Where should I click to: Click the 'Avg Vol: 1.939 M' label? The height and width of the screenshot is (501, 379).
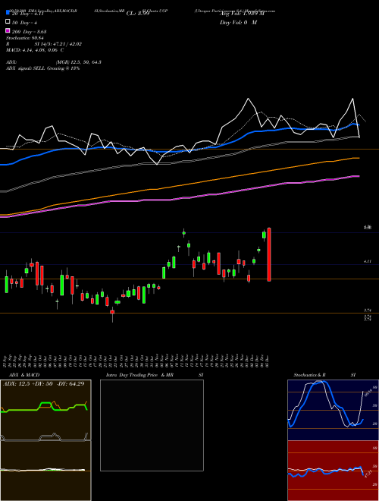click(242, 14)
